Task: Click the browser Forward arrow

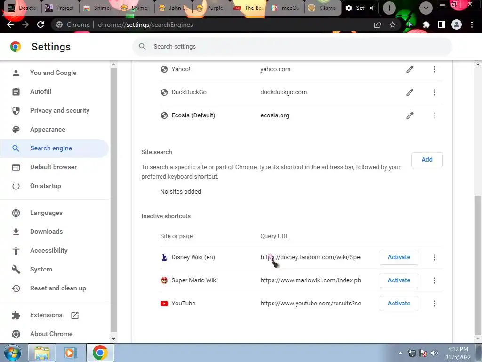Action: 25,25
